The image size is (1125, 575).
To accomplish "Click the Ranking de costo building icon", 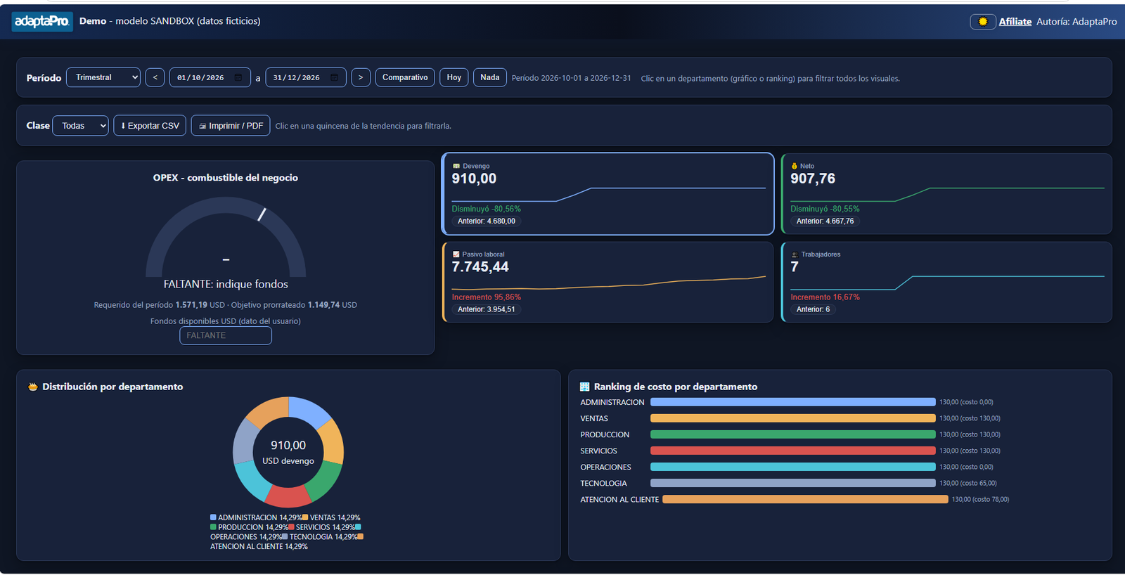I will click(585, 387).
